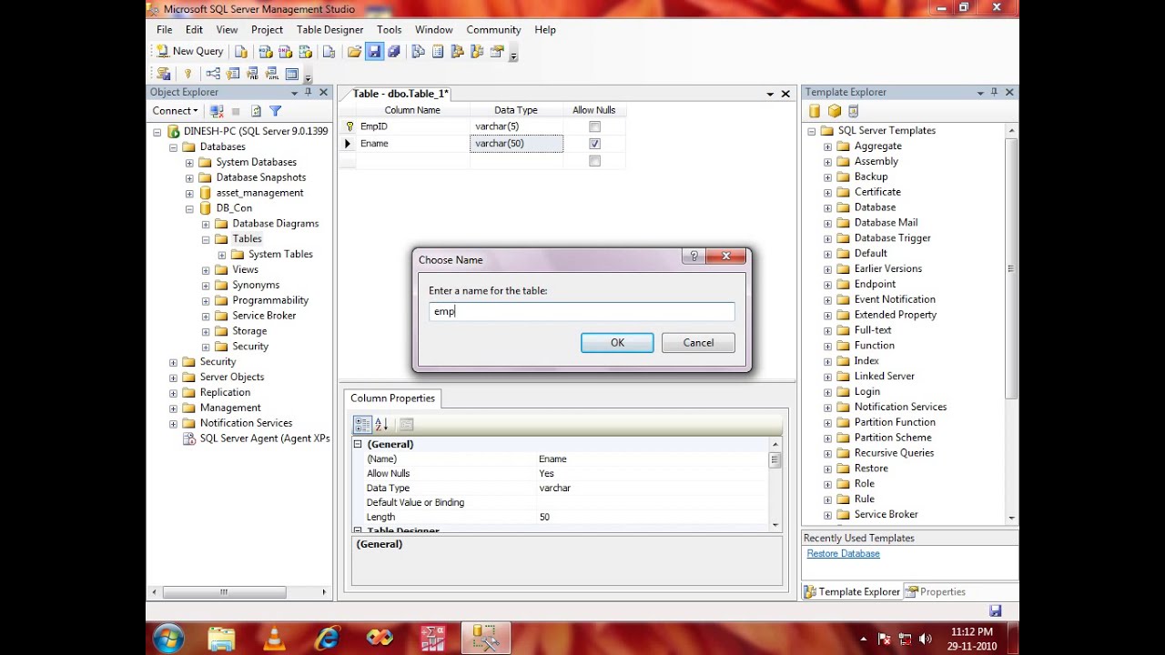
Task: Click the Object Explorer horizontal scrollbar
Action: pyautogui.click(x=237, y=591)
